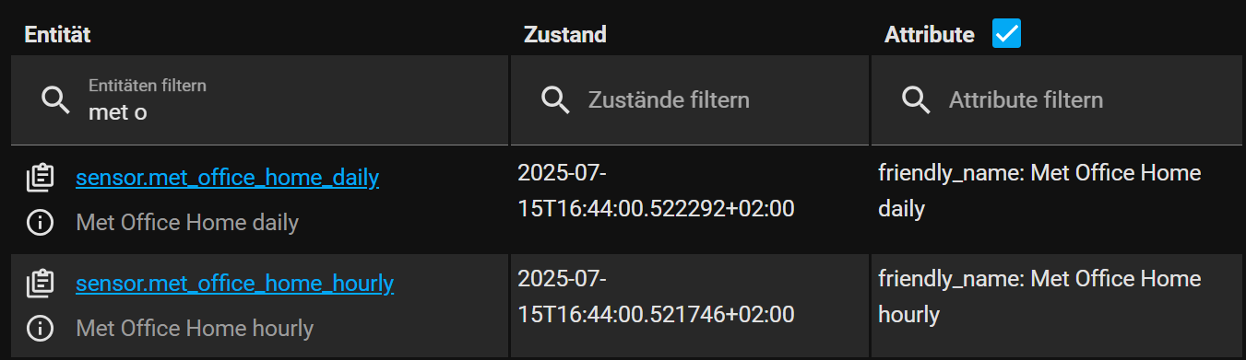Click the Attribute column header label

[x=930, y=35]
